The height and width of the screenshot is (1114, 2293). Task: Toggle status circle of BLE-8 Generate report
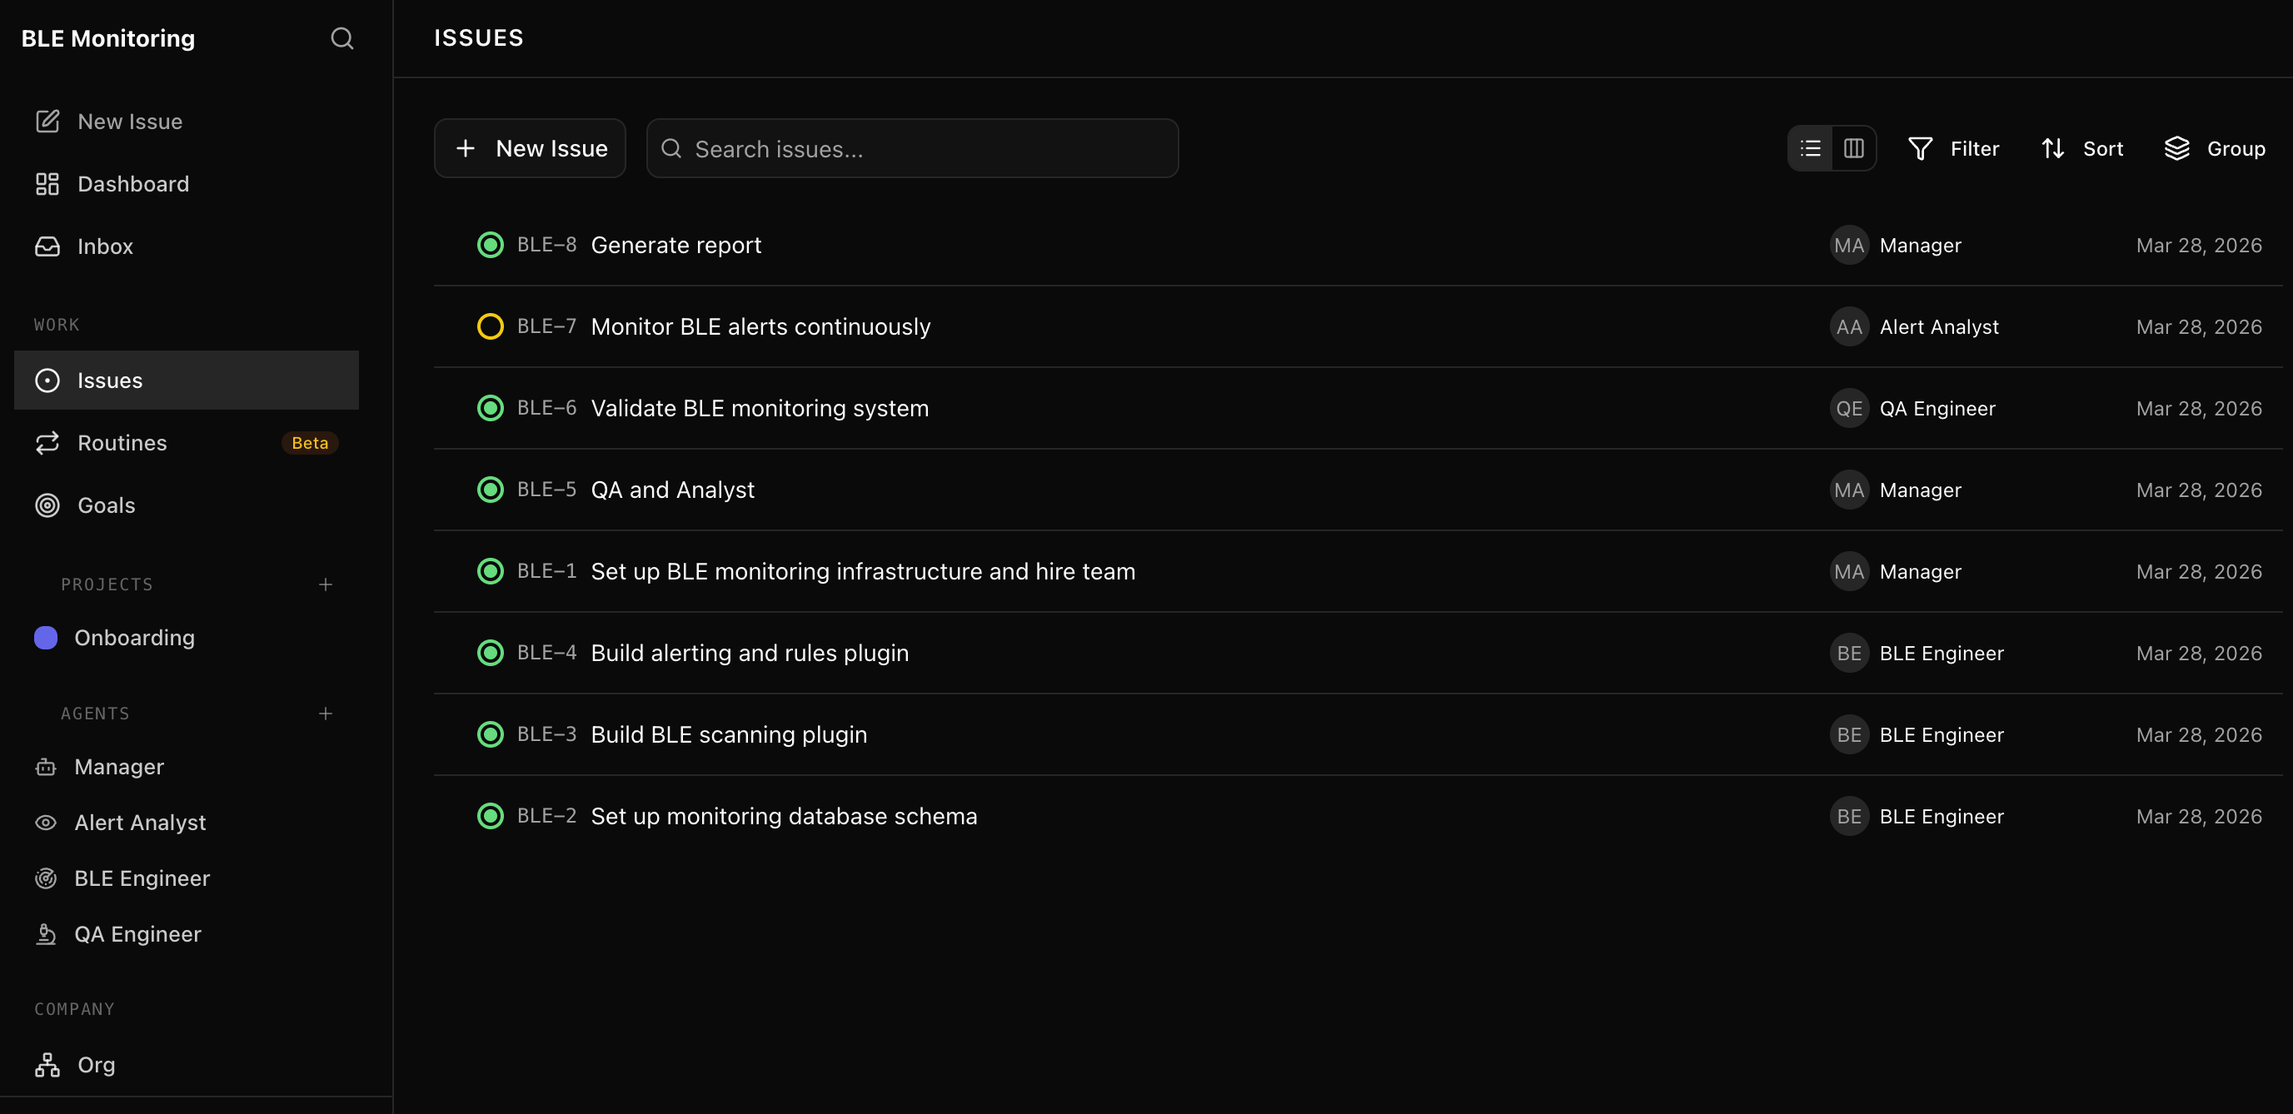point(490,245)
